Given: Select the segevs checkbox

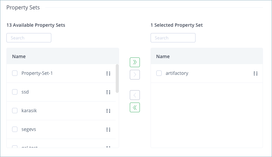Looking at the screenshot, I should pyautogui.click(x=15, y=129).
